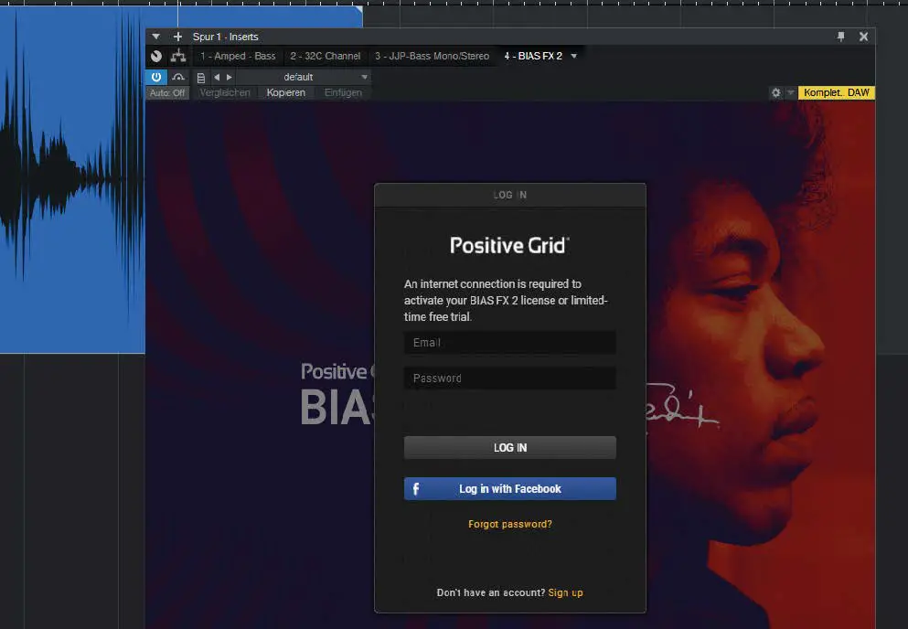Click the yellow Komplet. DAW indicator
908x629 pixels.
click(x=836, y=92)
